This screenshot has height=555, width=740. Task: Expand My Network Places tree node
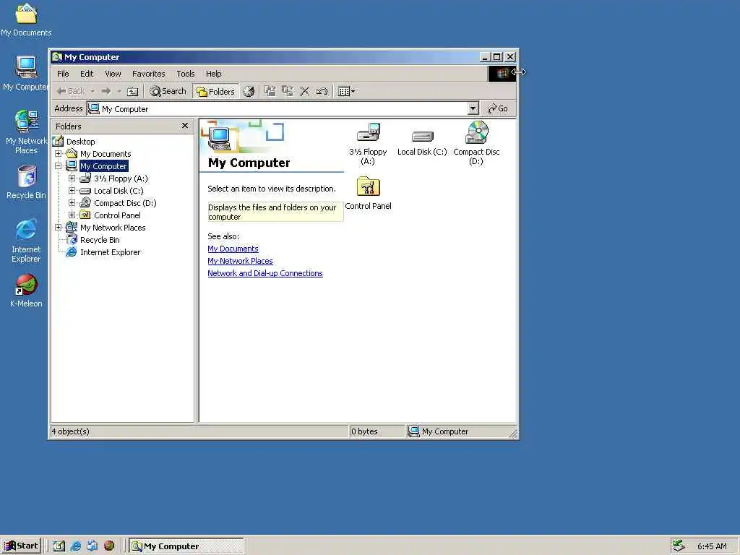pyautogui.click(x=58, y=227)
